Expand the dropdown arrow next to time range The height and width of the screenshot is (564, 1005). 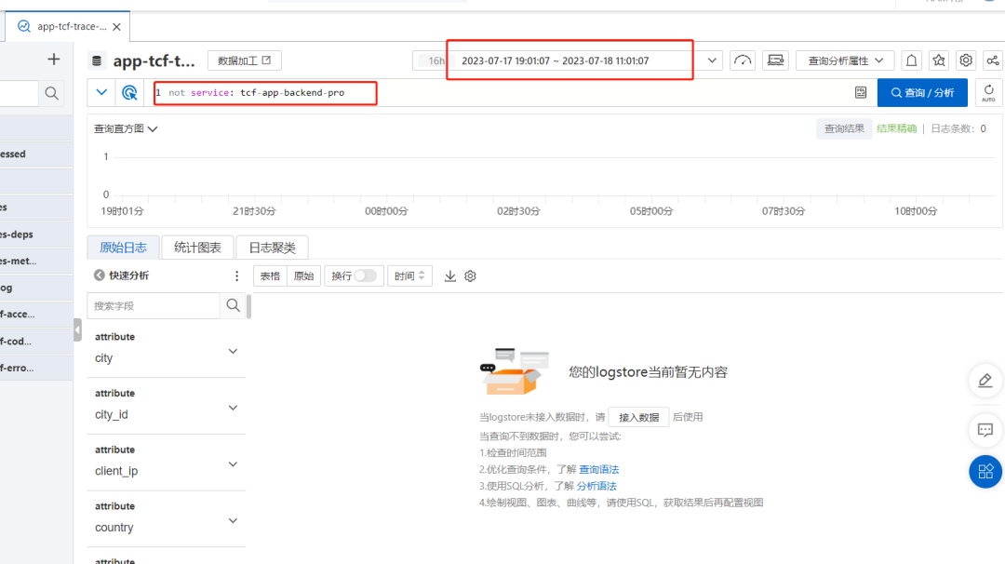(x=712, y=60)
